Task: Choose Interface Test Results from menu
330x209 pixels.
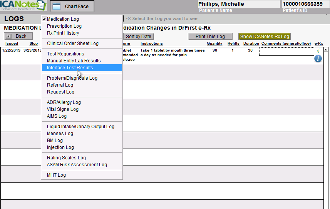Action: 70,68
